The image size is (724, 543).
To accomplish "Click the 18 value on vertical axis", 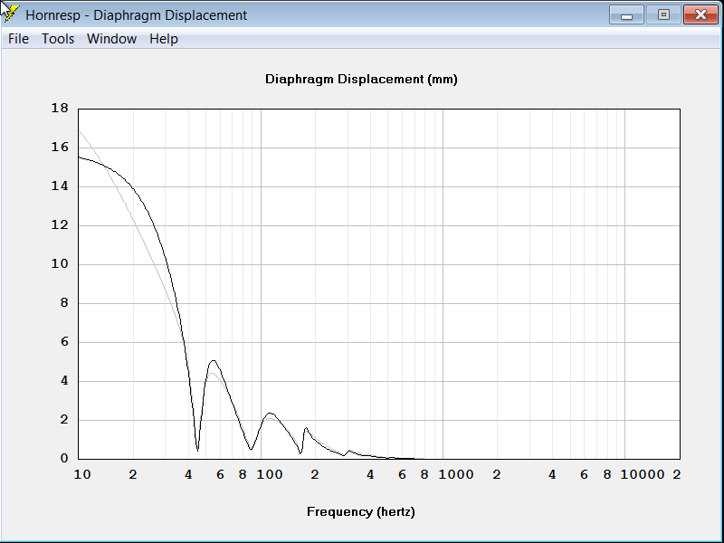I will [x=60, y=108].
